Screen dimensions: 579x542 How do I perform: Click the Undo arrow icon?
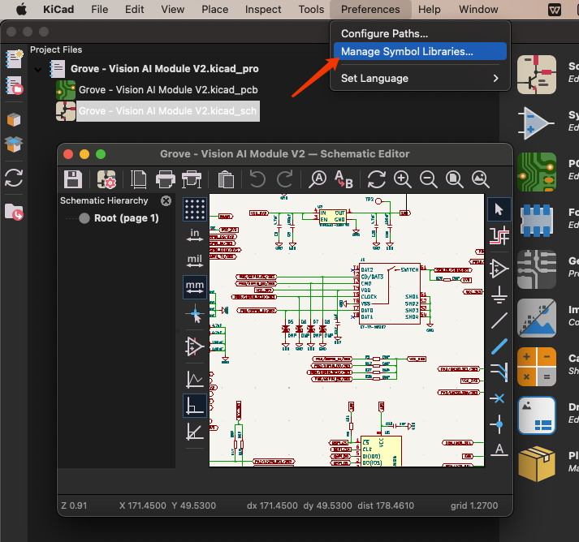[257, 179]
